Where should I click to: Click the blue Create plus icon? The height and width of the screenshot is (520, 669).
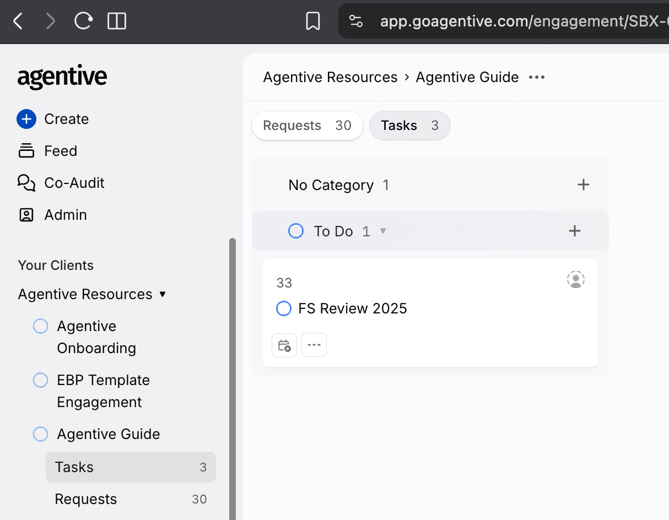click(x=26, y=119)
